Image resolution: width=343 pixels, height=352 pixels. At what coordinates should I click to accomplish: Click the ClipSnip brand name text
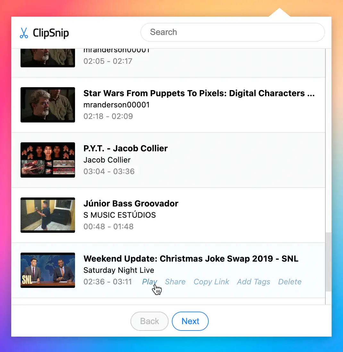pyautogui.click(x=51, y=33)
